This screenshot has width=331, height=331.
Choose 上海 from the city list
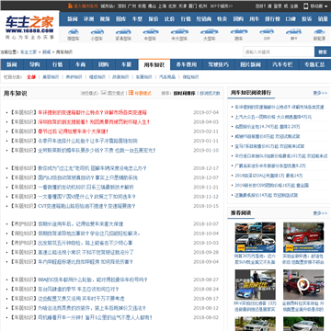[163, 6]
